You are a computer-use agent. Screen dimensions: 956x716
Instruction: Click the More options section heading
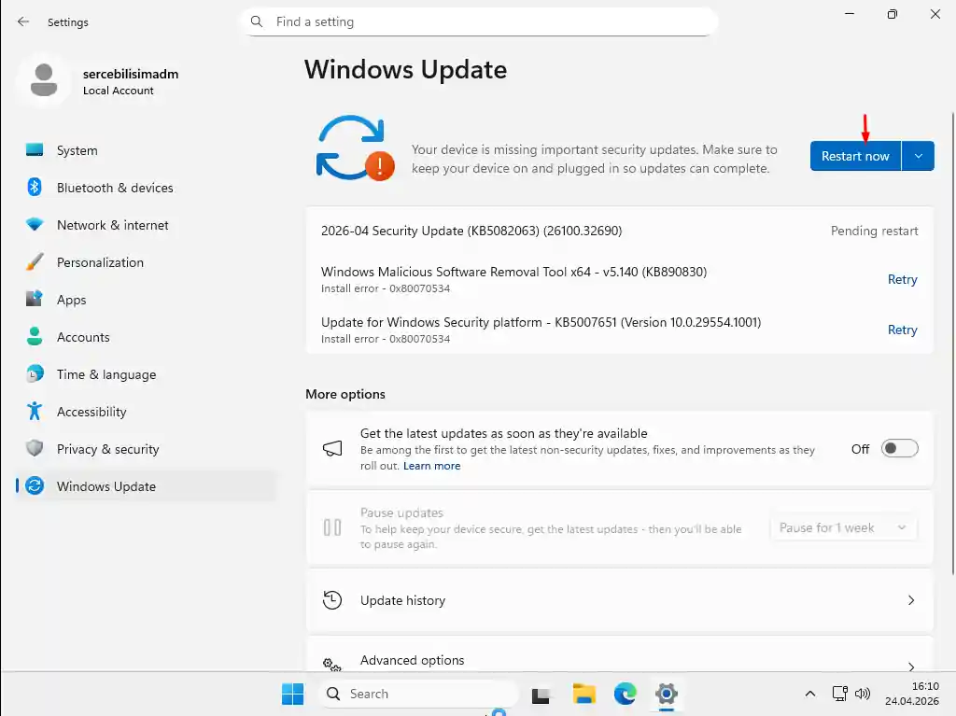[x=345, y=394]
